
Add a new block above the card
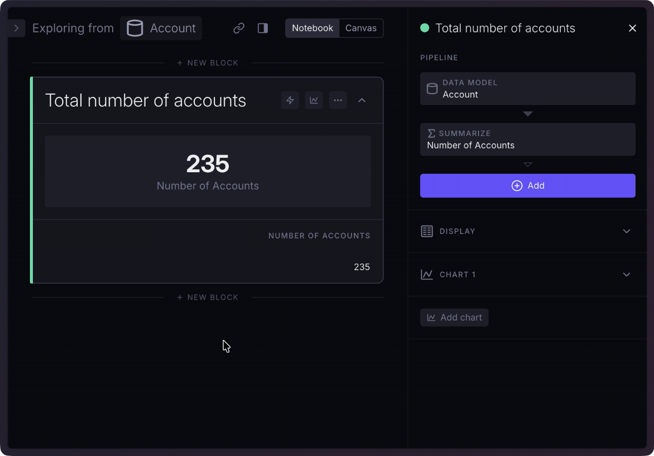pos(208,63)
